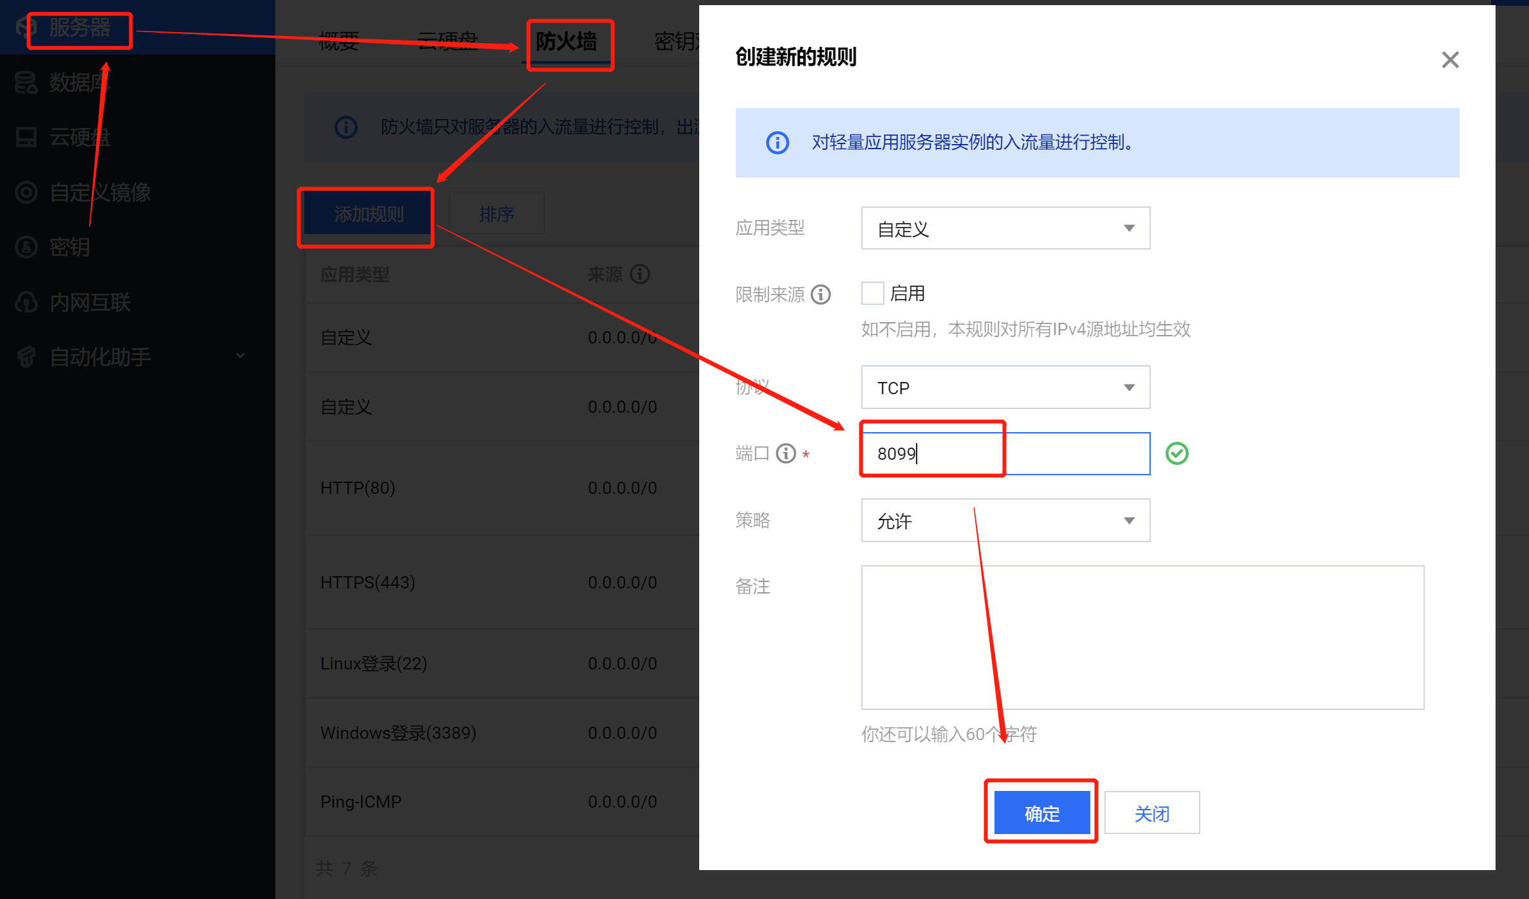Click the 内网互联 network sidebar icon
The image size is (1529, 899).
click(26, 302)
